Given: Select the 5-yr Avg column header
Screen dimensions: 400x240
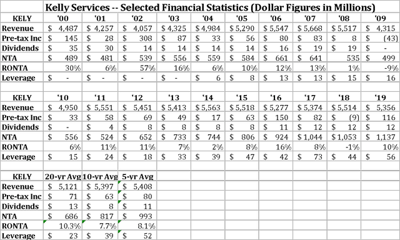Looking at the screenshot, I should (x=137, y=176).
